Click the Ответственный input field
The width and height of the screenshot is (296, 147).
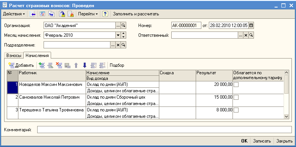[x=205, y=35]
